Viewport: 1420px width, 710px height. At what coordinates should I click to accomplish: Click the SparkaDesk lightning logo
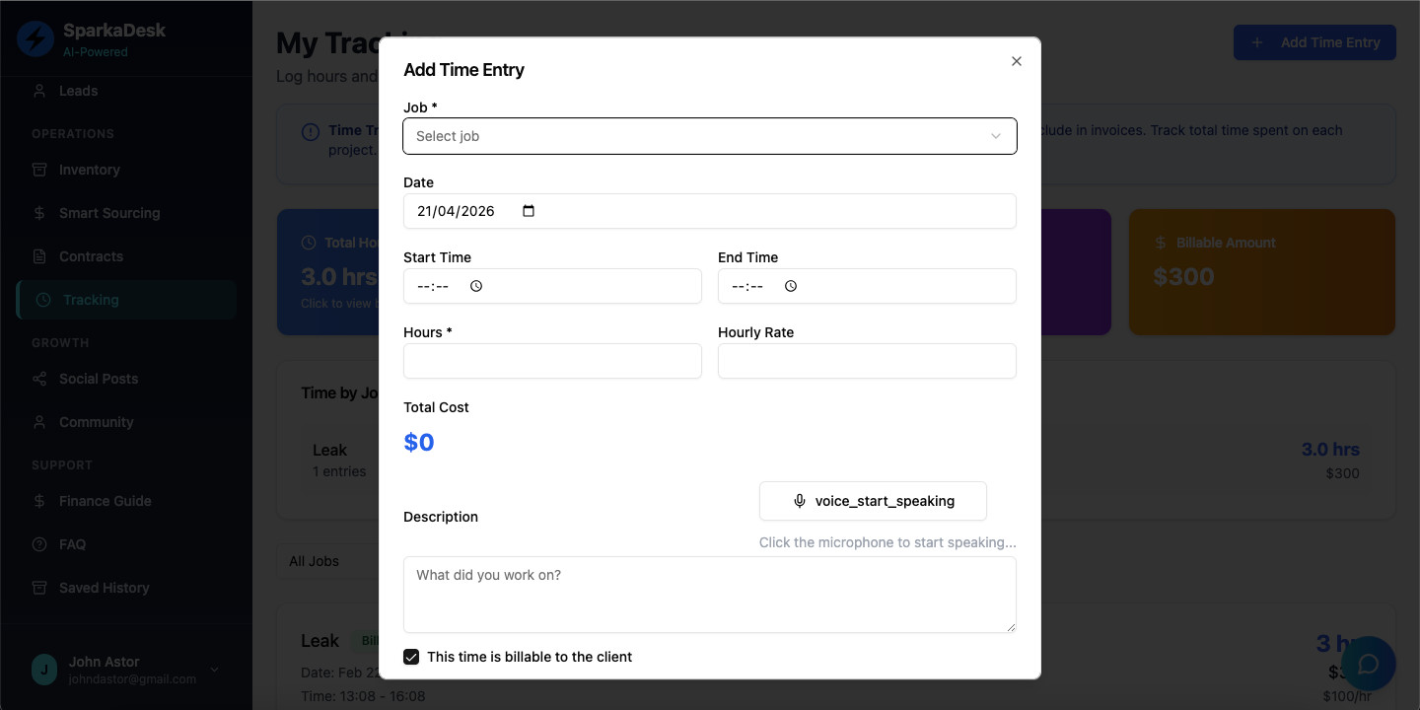(35, 39)
